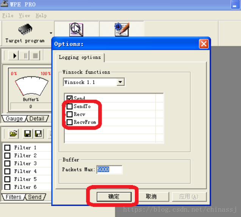The height and width of the screenshot is (217, 241).
Task: Confirm options with the 确定 button
Action: coord(114,197)
